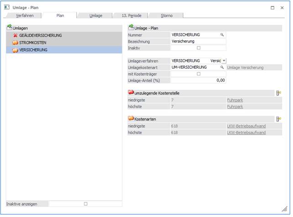Viewport: 293px width, 217px height.
Task: Follow LKW-Betriebsaufwand link in höchste Kostenarten row
Action: [x=246, y=132]
